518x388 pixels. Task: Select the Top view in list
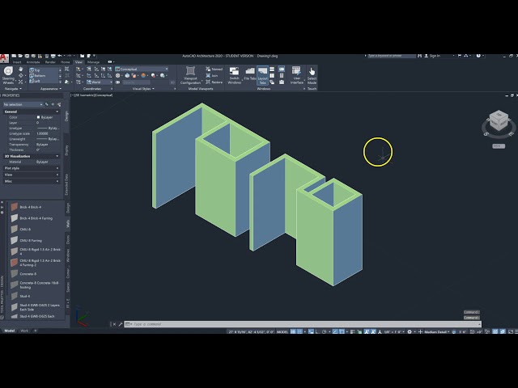(45, 70)
